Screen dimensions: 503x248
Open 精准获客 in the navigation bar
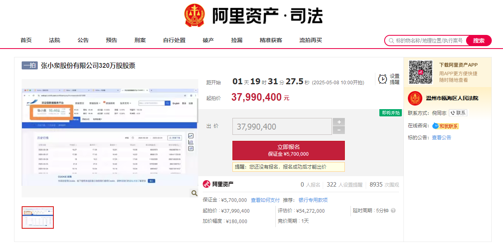pos(271,40)
